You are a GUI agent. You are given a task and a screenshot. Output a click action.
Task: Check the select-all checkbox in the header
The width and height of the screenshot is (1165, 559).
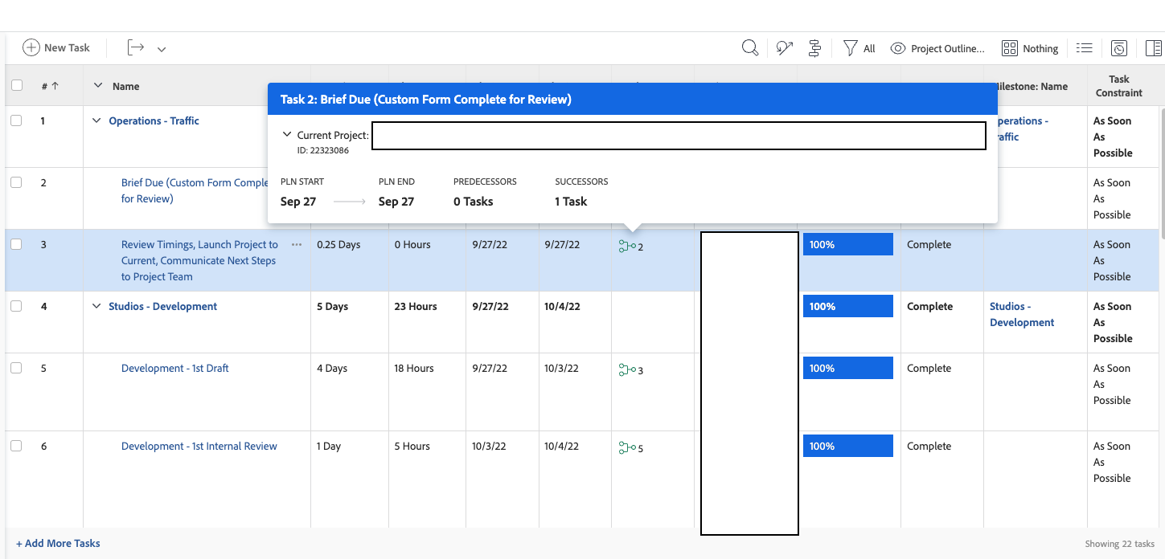[16, 86]
